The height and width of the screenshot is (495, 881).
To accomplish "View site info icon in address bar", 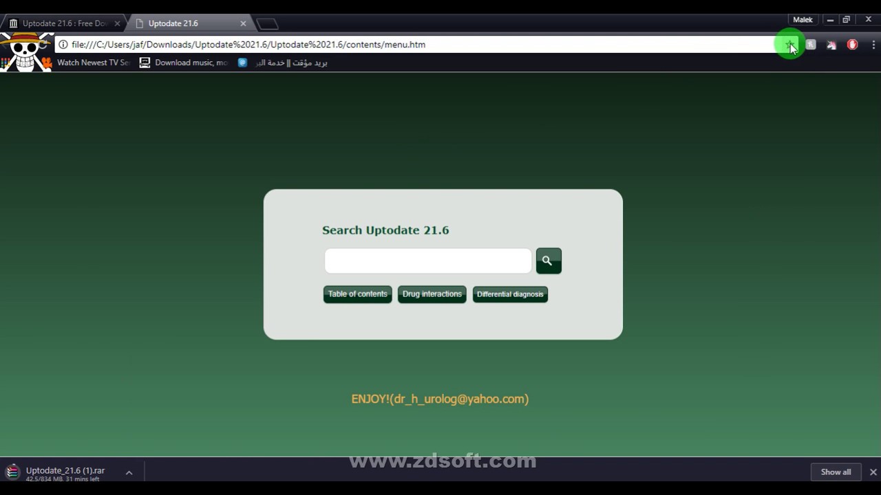I will tap(63, 45).
